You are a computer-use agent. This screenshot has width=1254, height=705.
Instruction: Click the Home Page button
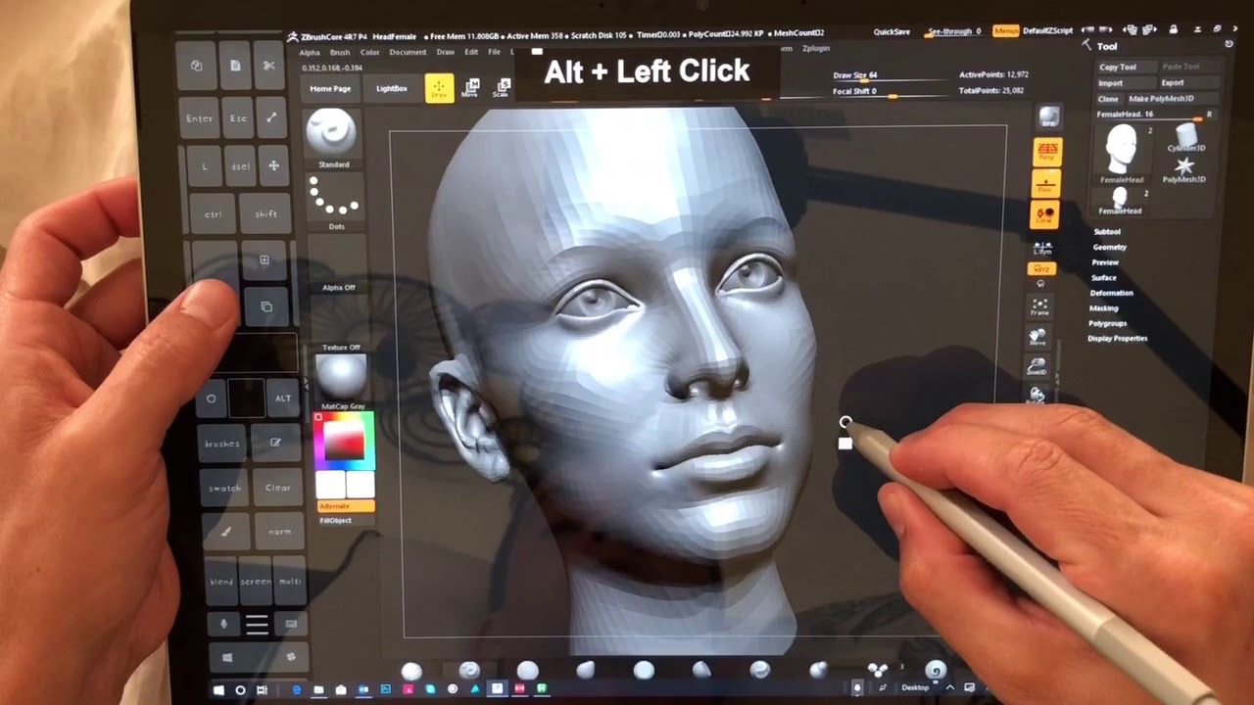pyautogui.click(x=330, y=89)
